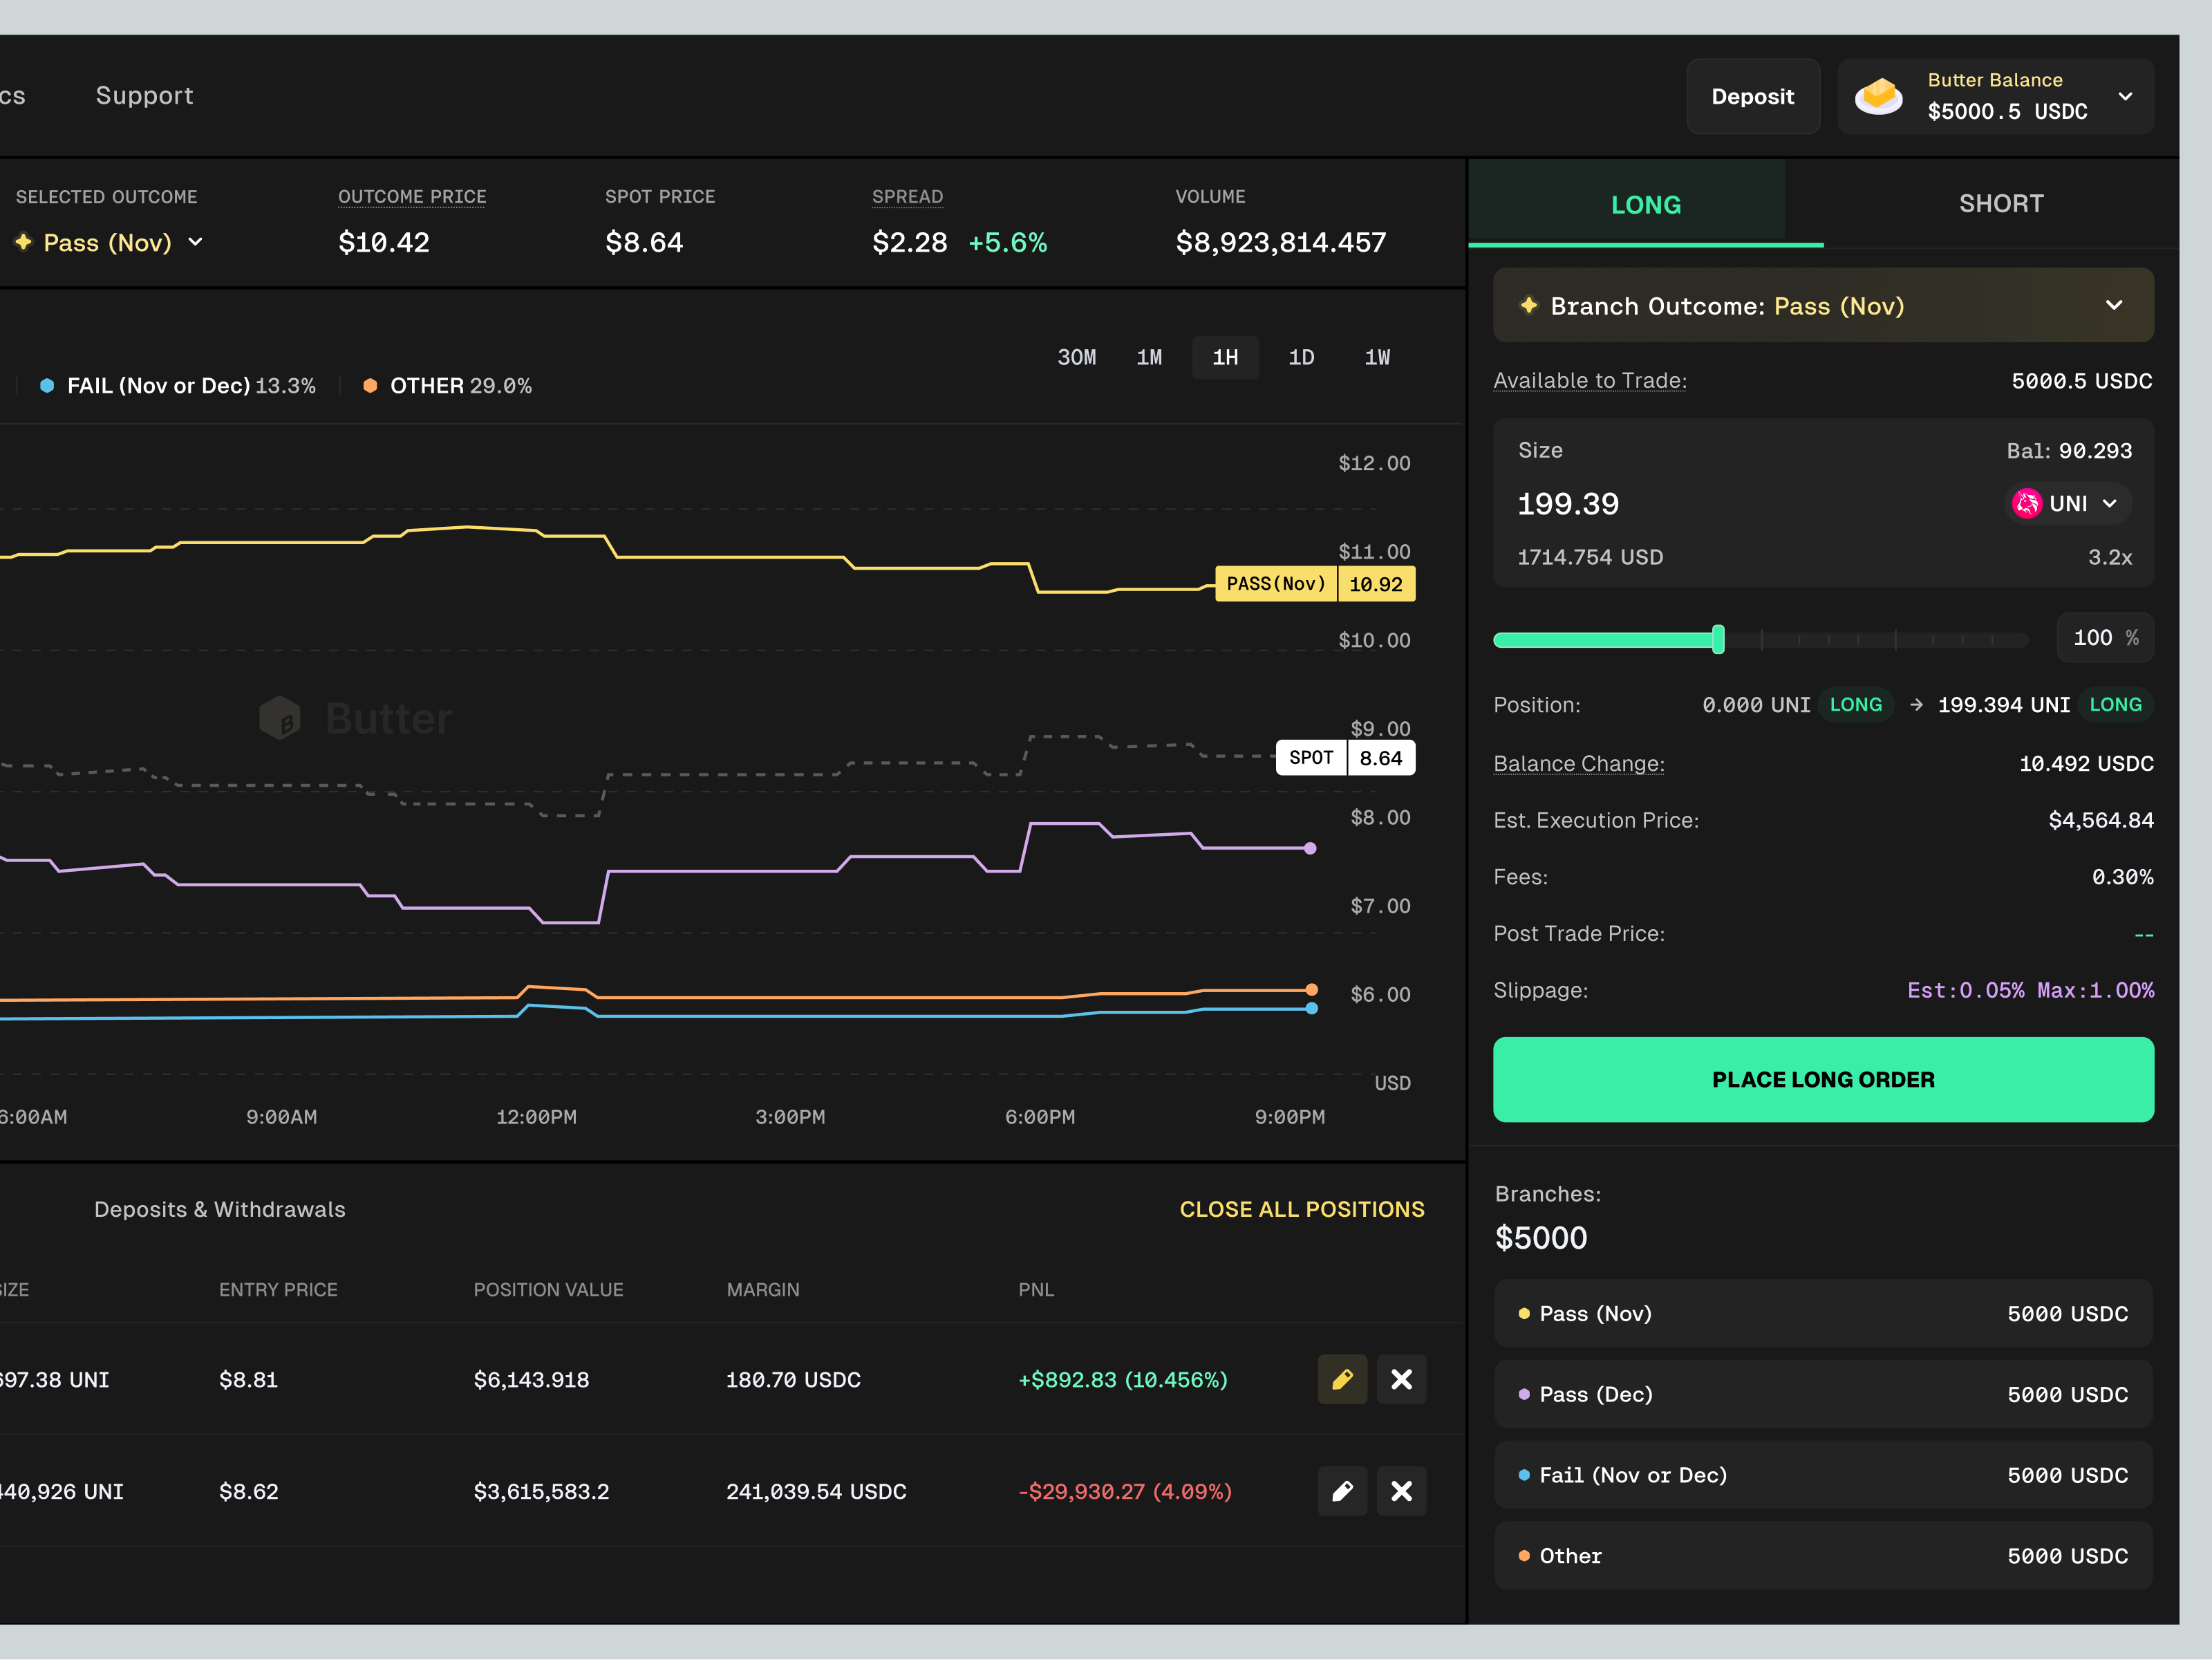Screen dimensions: 2212x1660
Task: Click the sparkle icon beside Branch Outcome
Action: tap(1528, 305)
